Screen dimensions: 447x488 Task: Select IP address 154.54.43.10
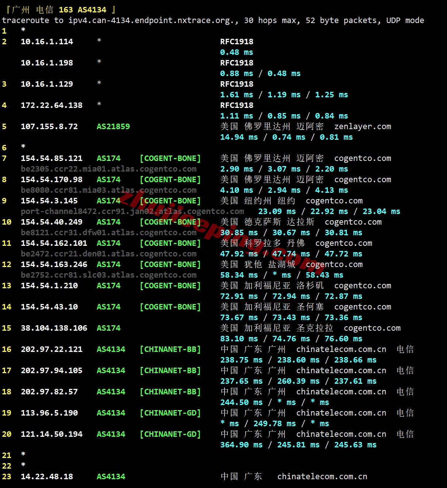[49, 307]
